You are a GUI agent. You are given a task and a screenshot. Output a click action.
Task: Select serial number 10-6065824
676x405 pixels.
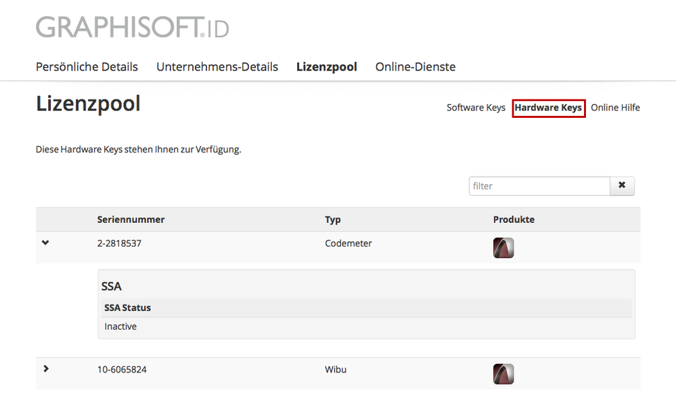pos(122,370)
